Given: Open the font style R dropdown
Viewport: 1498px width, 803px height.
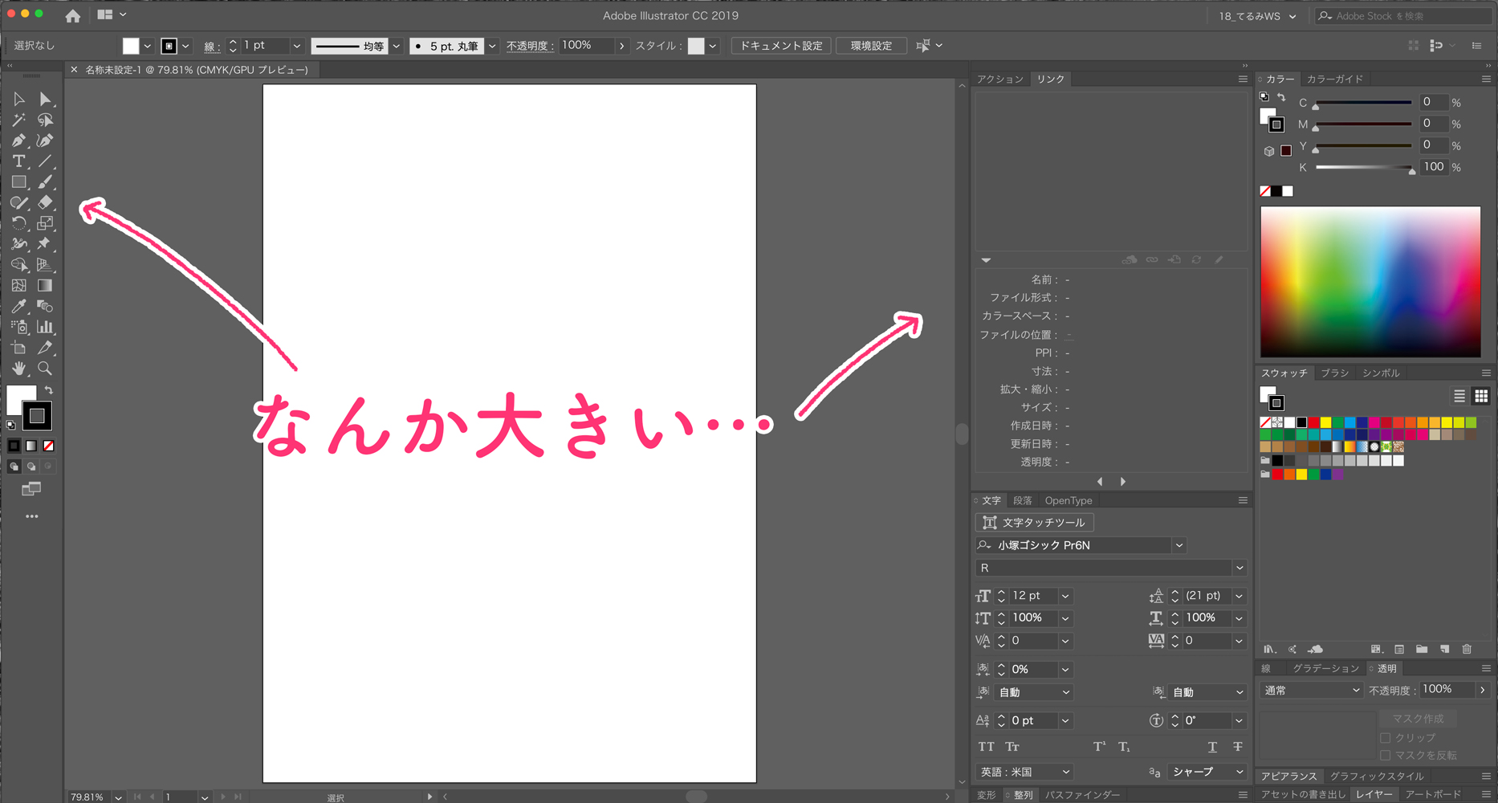Looking at the screenshot, I should [1240, 568].
